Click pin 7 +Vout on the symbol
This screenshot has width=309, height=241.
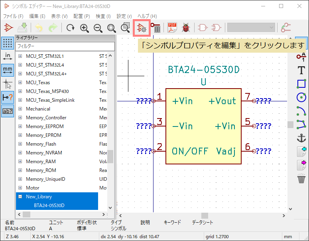248,101
